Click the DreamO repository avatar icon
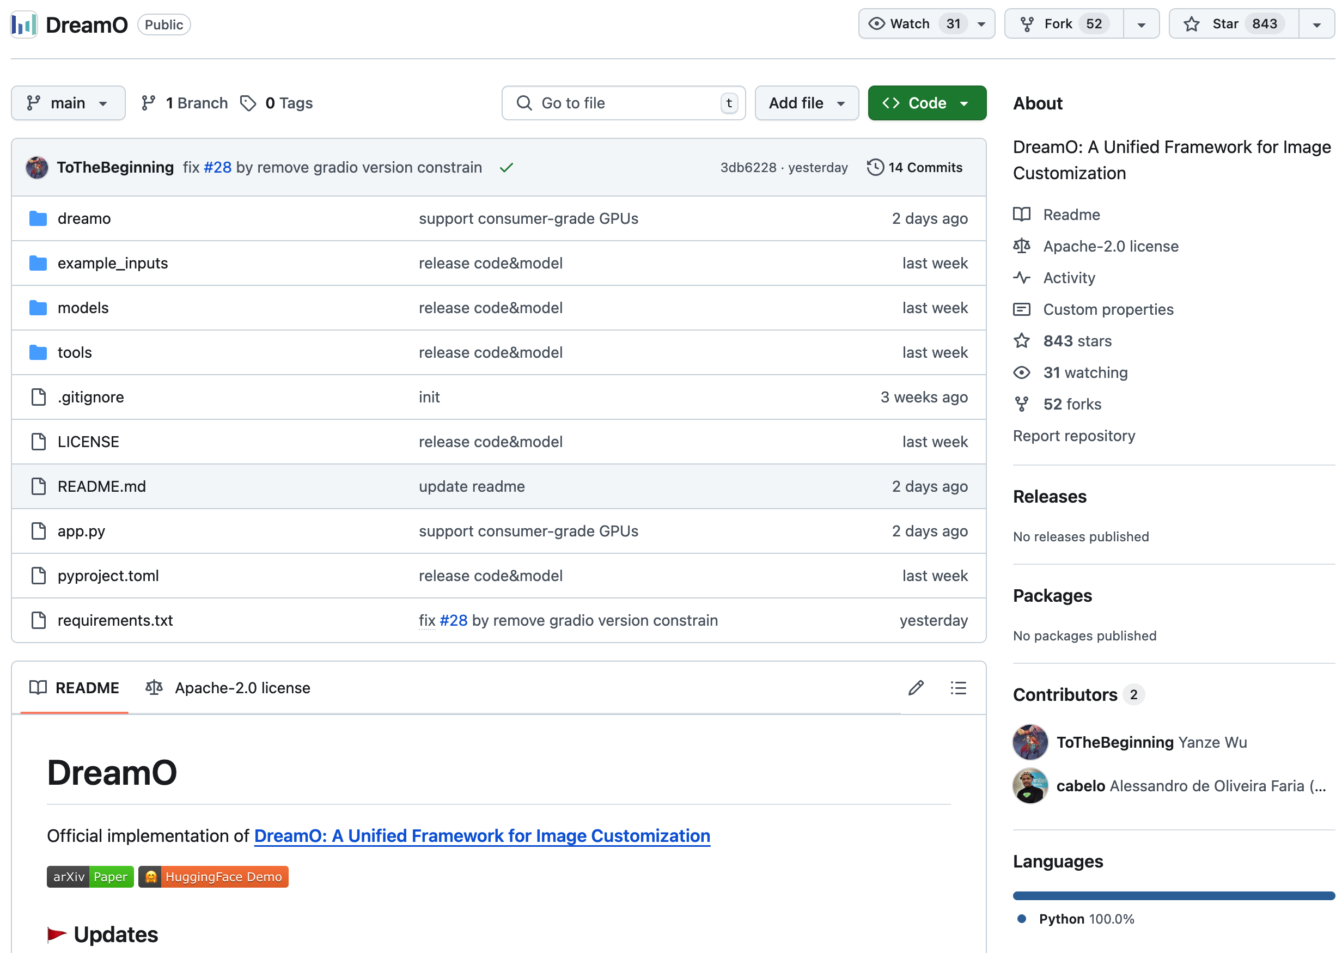Viewport: 1342px width, 953px height. [x=24, y=25]
